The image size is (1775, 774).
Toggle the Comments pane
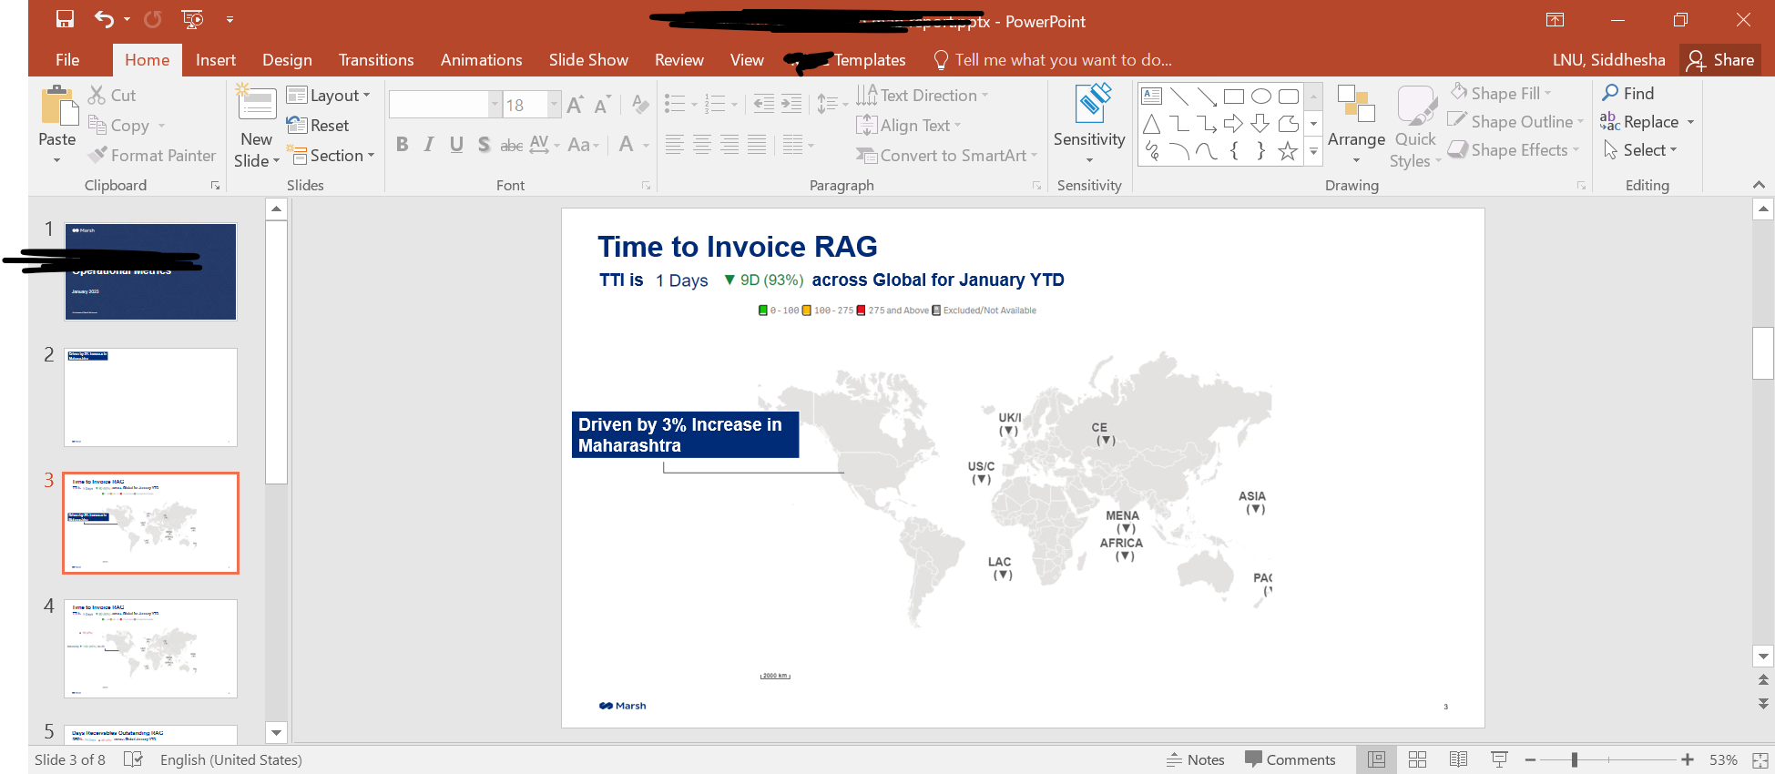(1290, 759)
